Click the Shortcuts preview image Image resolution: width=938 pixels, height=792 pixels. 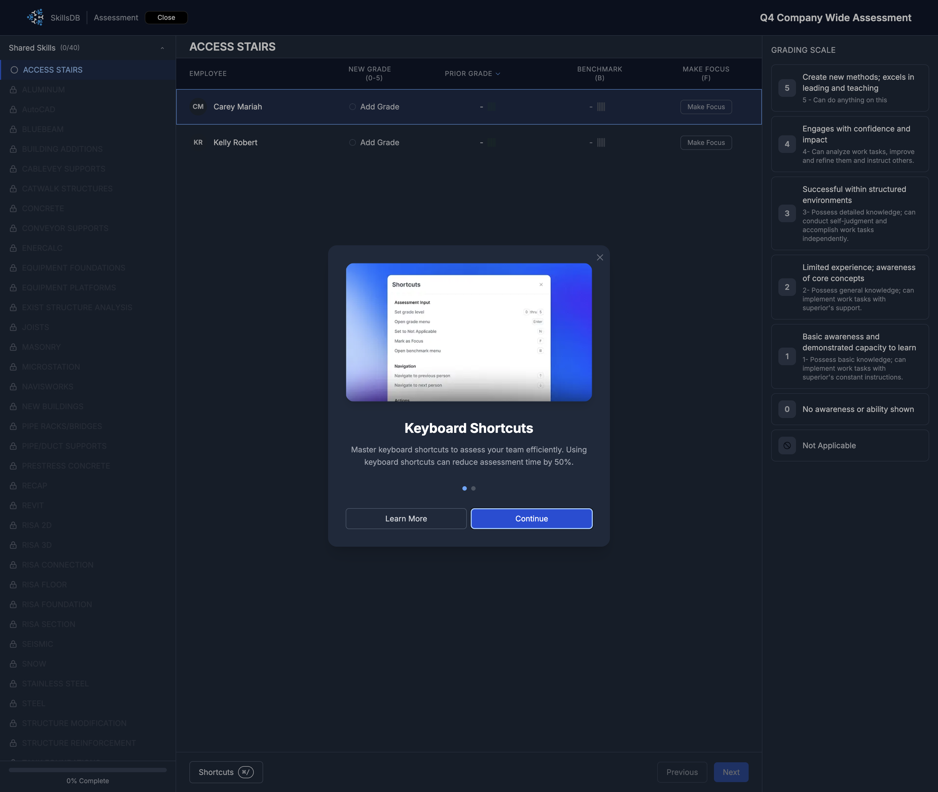pyautogui.click(x=469, y=332)
